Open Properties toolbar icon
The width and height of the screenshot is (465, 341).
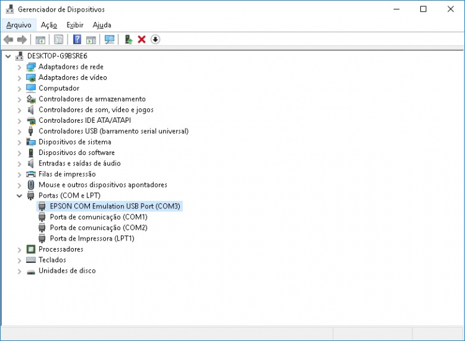point(58,40)
